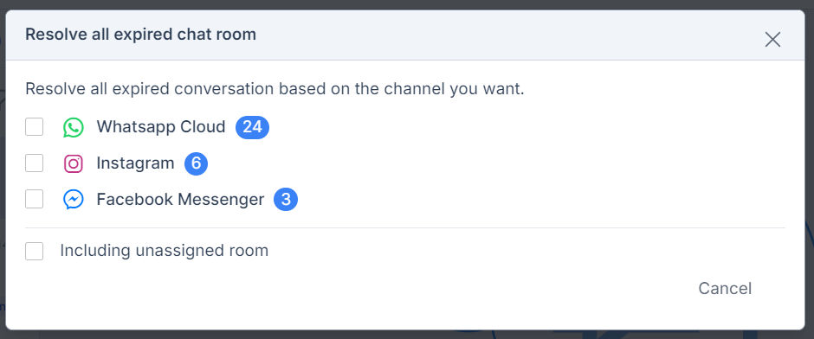Screen dimensions: 814x339
Task: Select the Instagram channel label
Action: click(x=135, y=163)
